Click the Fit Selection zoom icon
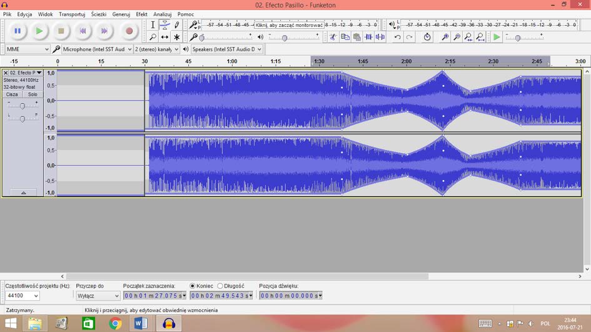Viewport: 591px width, 332px height. (468, 37)
